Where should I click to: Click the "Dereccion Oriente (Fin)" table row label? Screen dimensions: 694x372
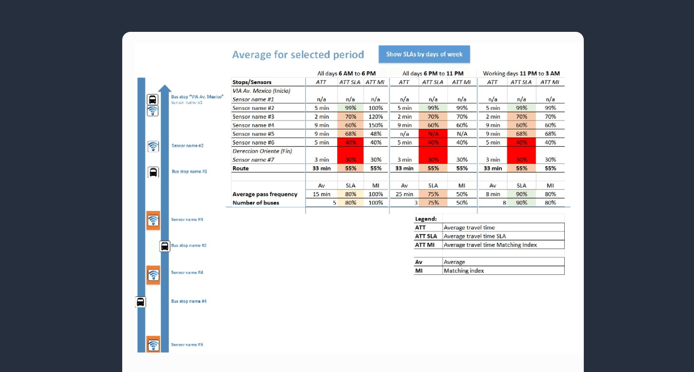262,151
